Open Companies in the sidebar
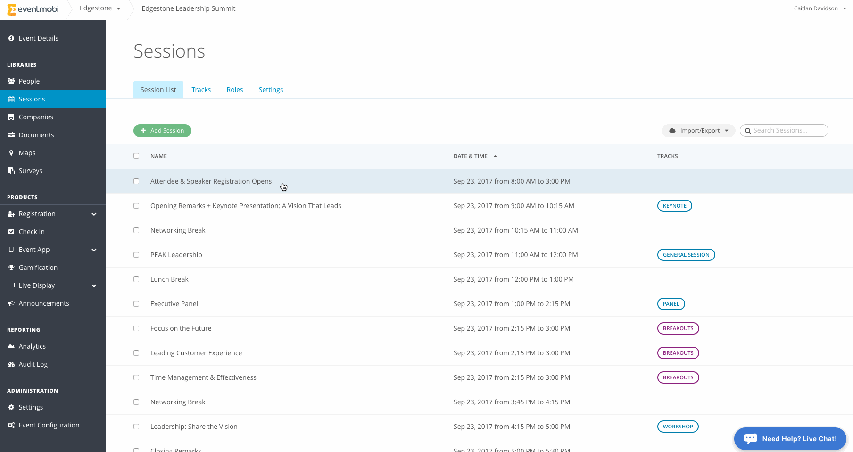 (53, 117)
